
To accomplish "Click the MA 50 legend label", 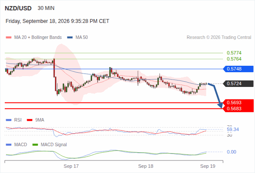I will (82, 38).
